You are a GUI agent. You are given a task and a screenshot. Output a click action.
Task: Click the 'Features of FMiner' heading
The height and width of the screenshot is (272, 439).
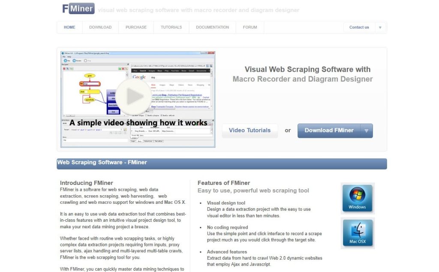click(x=224, y=183)
